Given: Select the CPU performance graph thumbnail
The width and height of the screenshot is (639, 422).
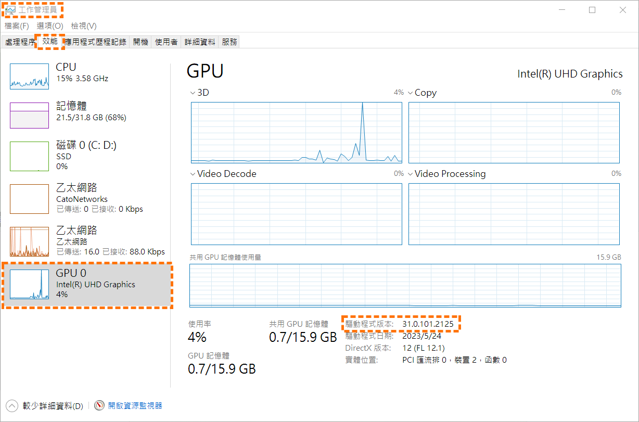Looking at the screenshot, I should [29, 76].
